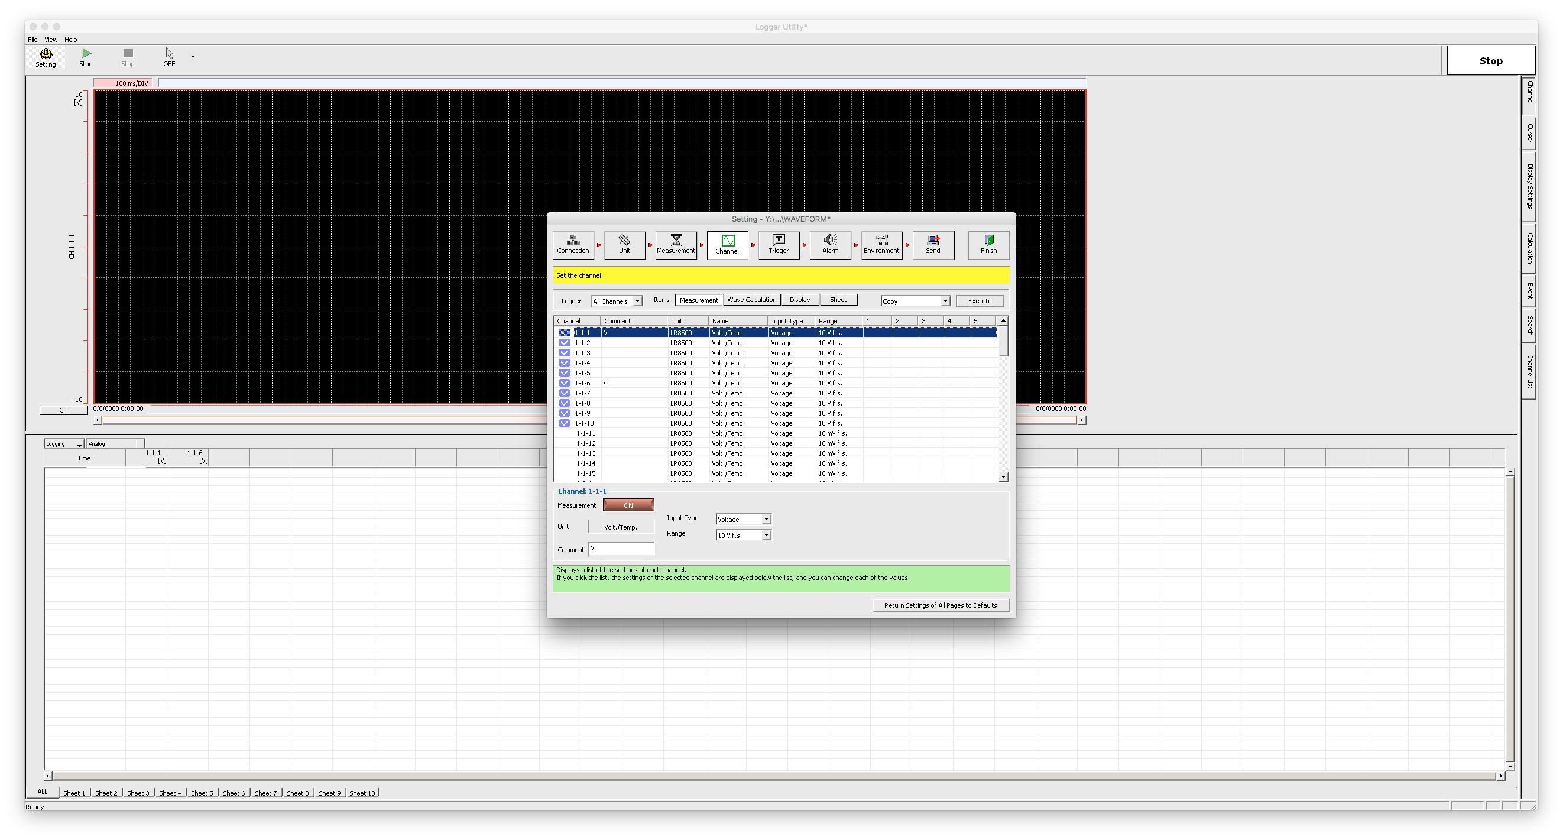Screen dimensions: 1563x840
Task: Open the Range dropdown showing 10 V f.s.
Action: (x=766, y=535)
